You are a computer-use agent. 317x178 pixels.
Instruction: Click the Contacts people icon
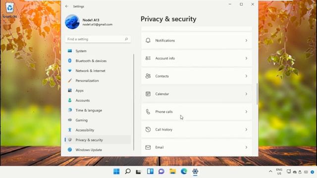tap(148, 76)
